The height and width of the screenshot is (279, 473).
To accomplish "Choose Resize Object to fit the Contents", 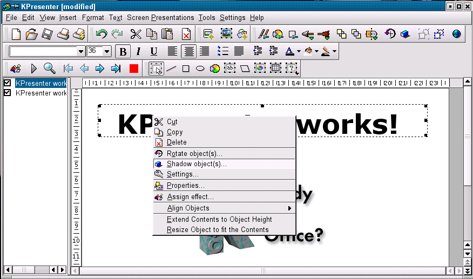I will [224, 229].
